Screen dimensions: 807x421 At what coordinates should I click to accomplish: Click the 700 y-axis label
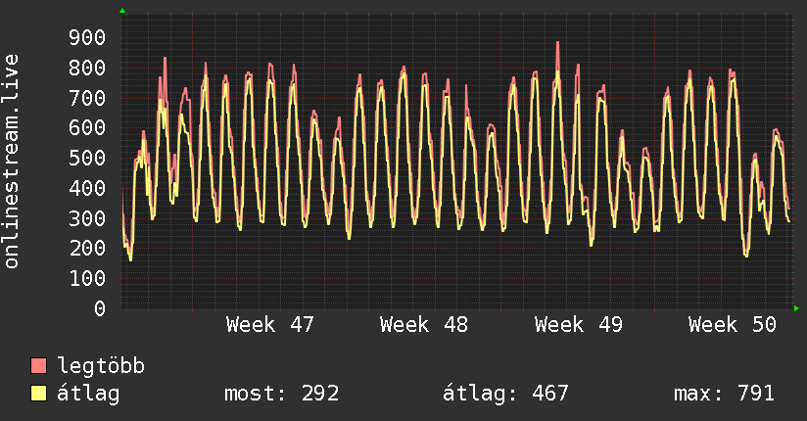point(87,98)
